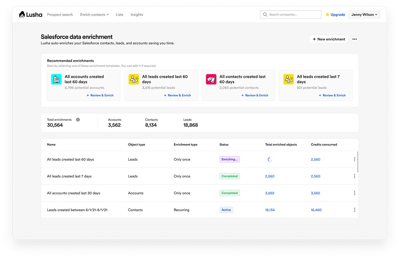Open credits consumed 2,560 for All leads last 60 days
Screen dimensions: 399x258
click(x=315, y=159)
